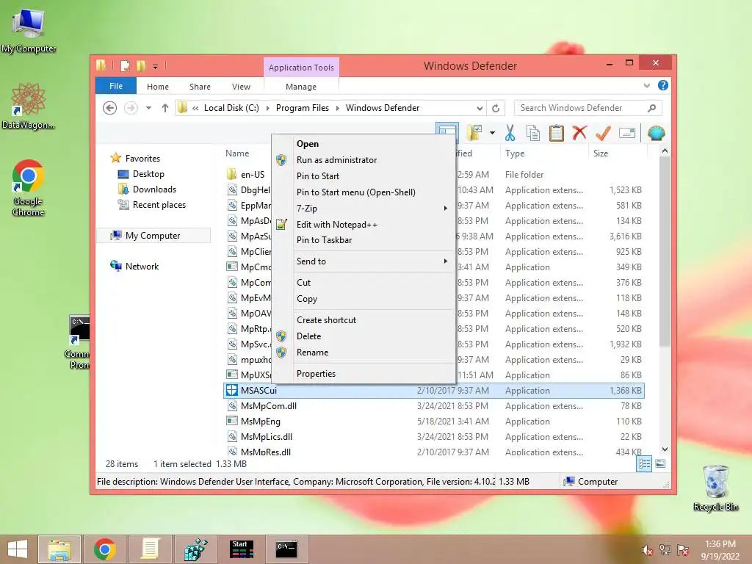752x564 pixels.
Task: Open Properties from the context menu
Action: point(364,374)
